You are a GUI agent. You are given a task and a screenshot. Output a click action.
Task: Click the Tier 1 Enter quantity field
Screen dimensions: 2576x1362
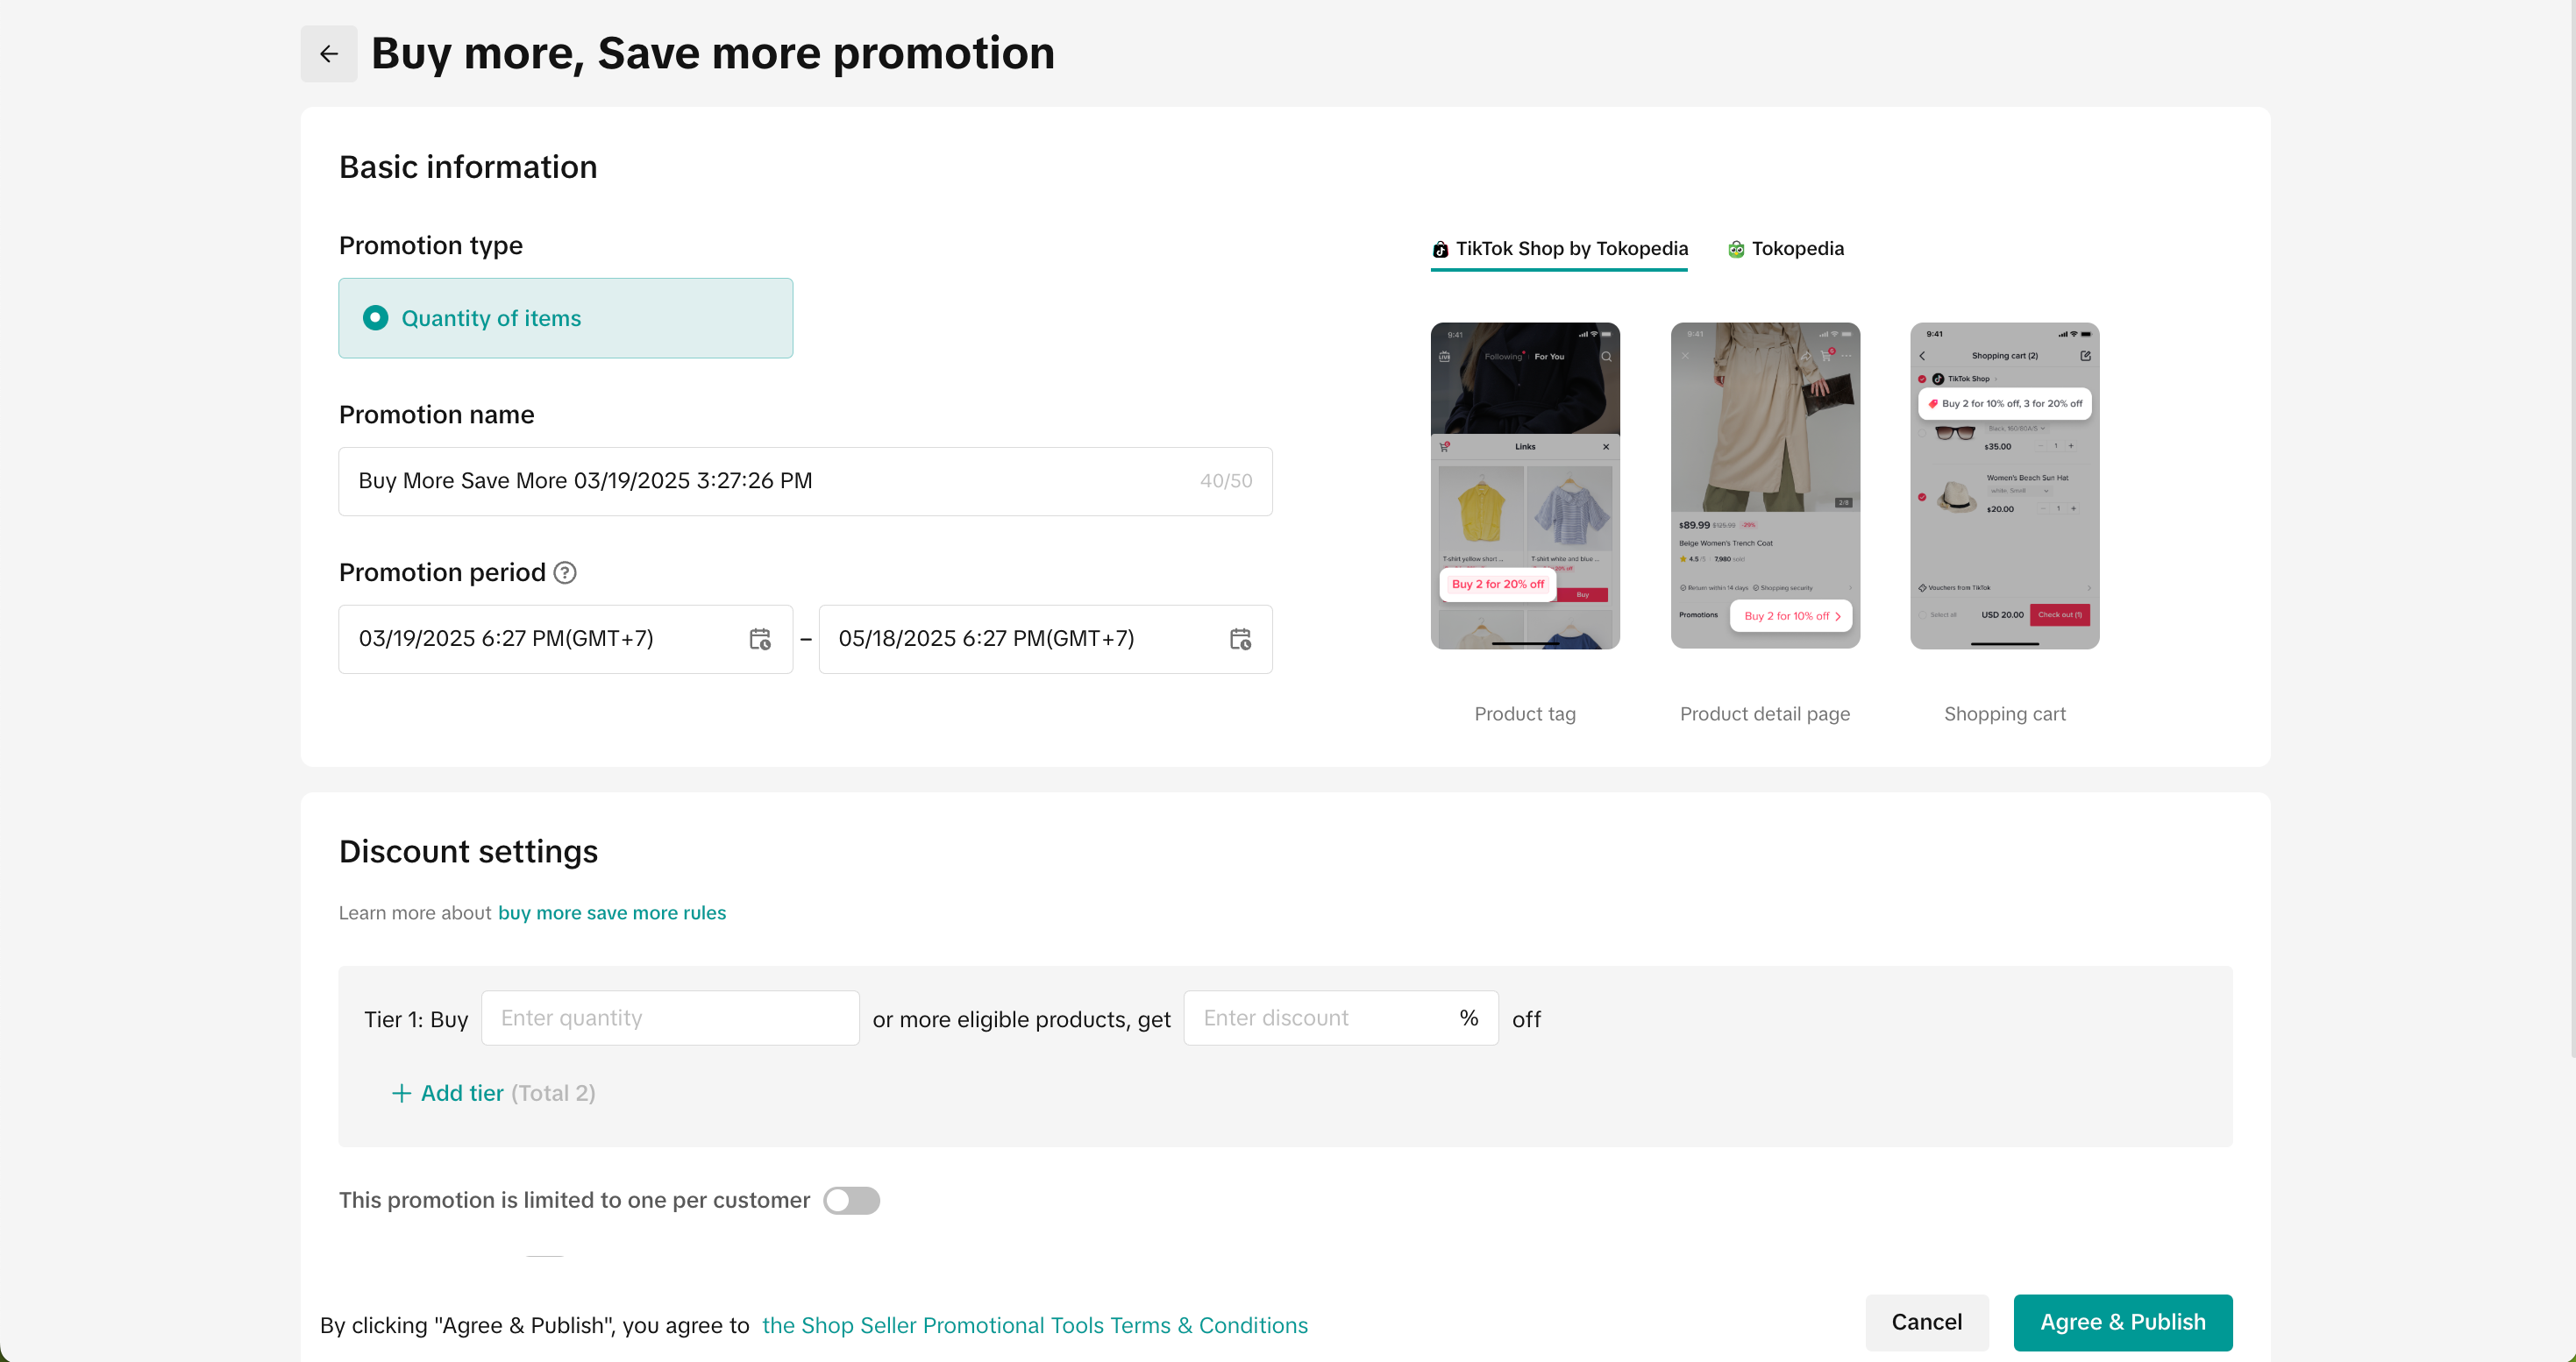click(670, 1018)
